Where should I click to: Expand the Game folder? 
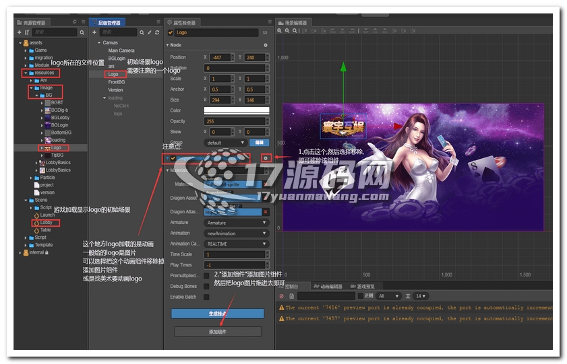[x=26, y=50]
